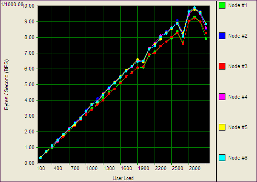Screen dimensions: 257x182
Task: Click the 2.00 y-axis value
Action: [x=30, y=131]
